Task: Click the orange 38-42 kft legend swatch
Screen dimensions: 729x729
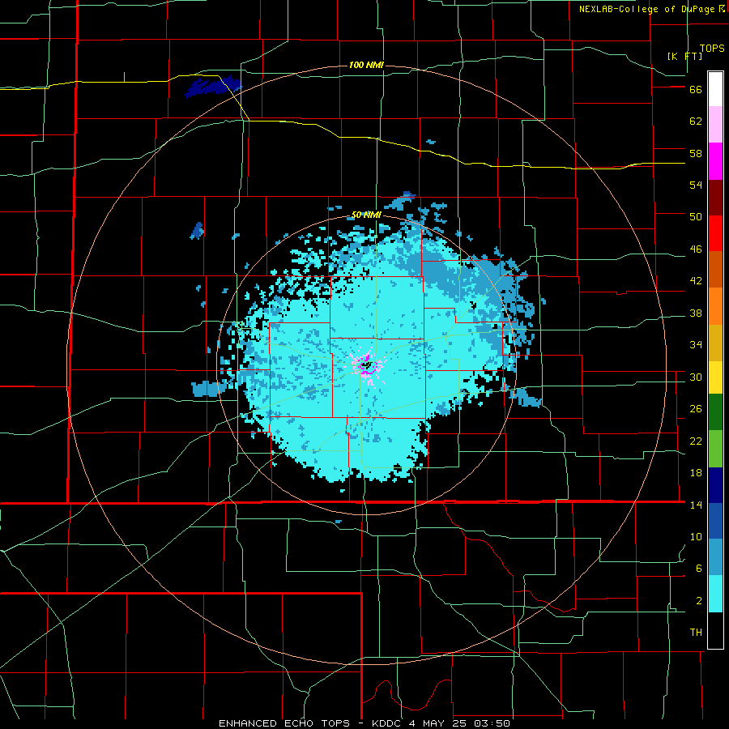Action: (715, 306)
